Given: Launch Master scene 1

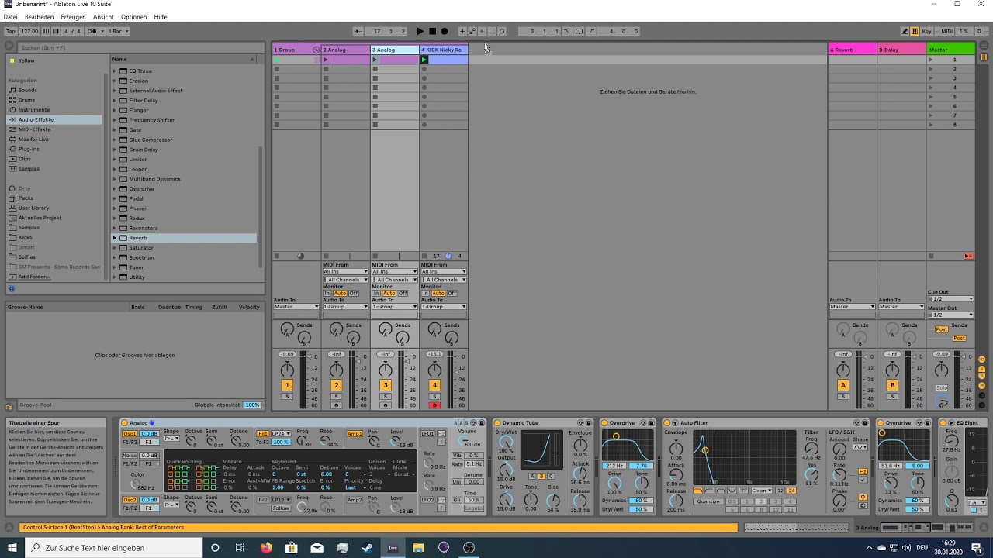Looking at the screenshot, I should (x=931, y=60).
